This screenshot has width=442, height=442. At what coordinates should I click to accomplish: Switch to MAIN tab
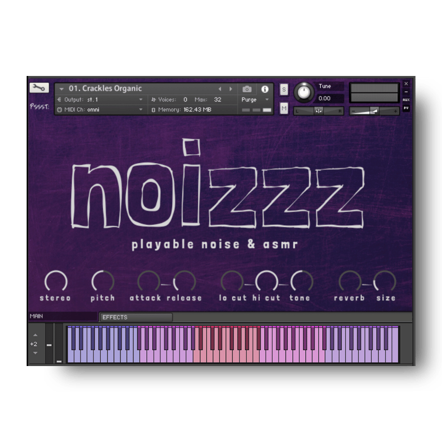pos(63,316)
